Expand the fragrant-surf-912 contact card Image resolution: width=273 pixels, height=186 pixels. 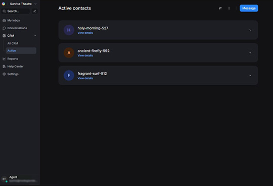pos(250,76)
